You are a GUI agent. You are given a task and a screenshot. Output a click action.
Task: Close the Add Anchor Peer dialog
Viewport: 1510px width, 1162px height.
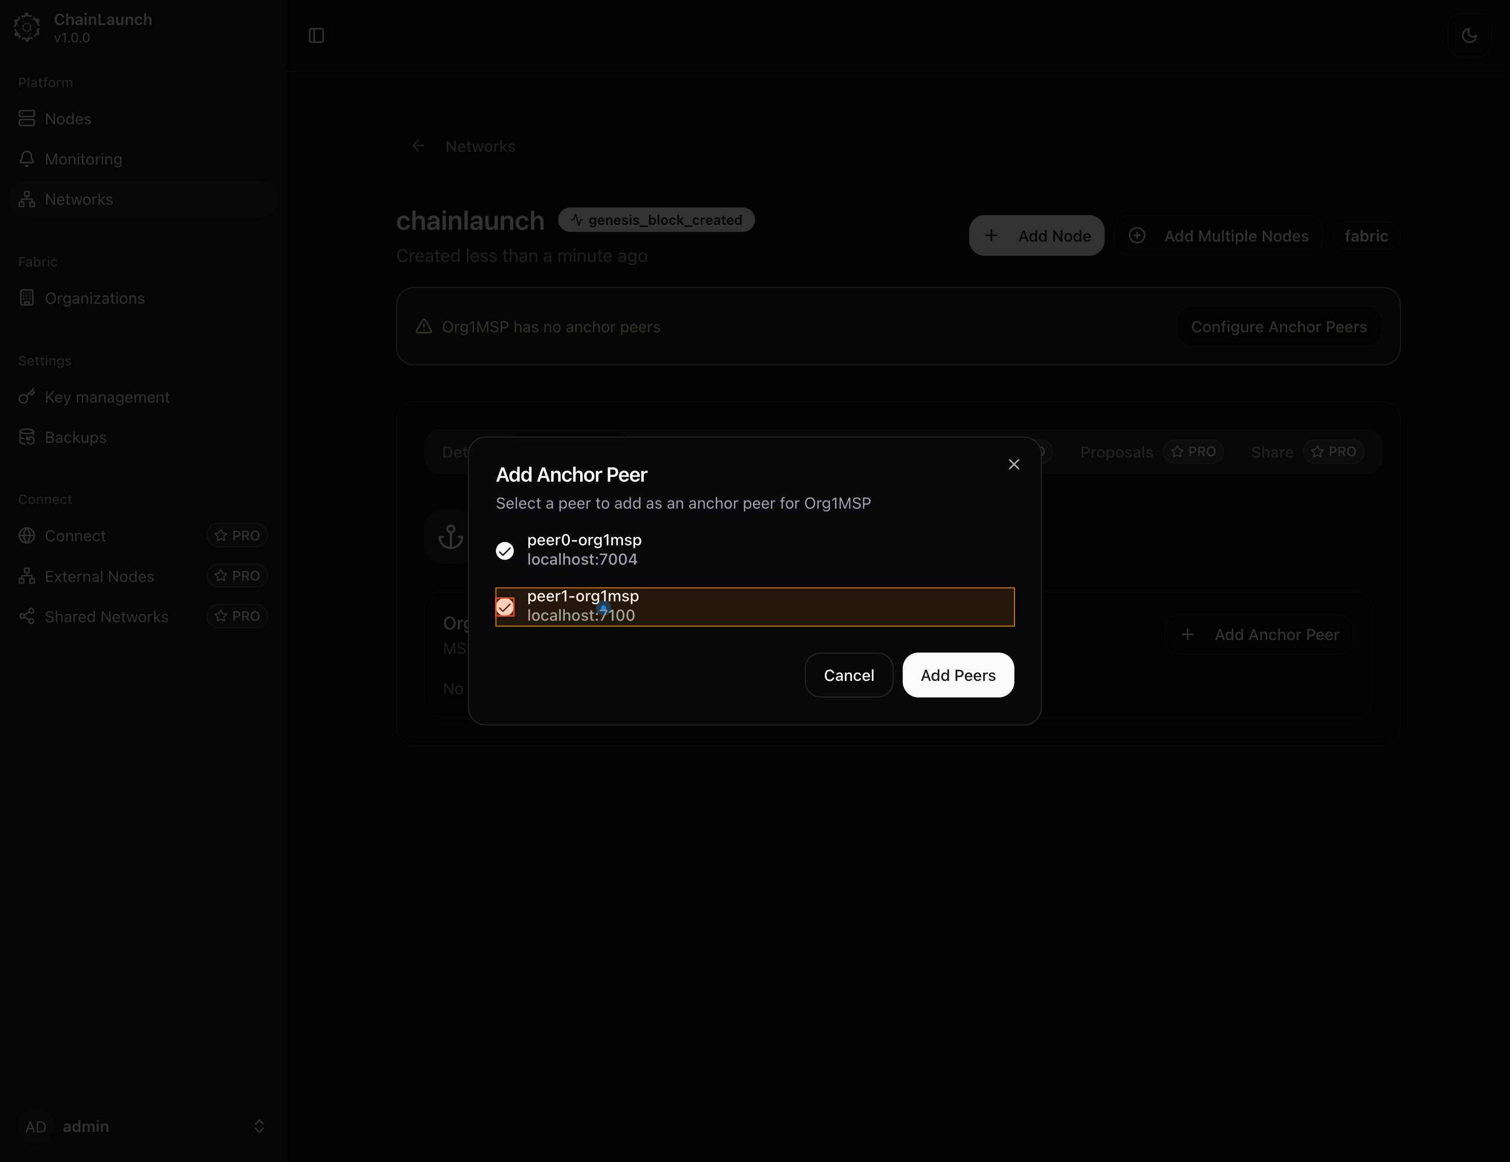pos(1013,464)
